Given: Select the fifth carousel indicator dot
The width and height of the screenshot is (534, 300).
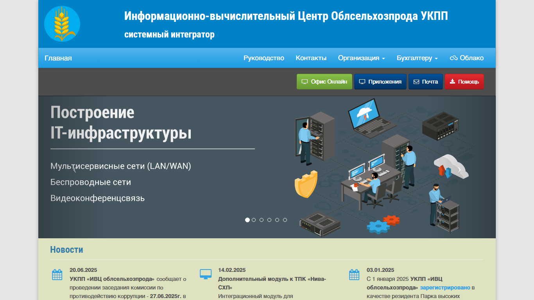Looking at the screenshot, I should tap(277, 220).
